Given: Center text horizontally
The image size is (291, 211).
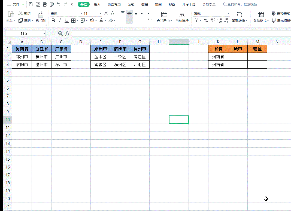Looking at the screenshot, I should click(x=129, y=21).
